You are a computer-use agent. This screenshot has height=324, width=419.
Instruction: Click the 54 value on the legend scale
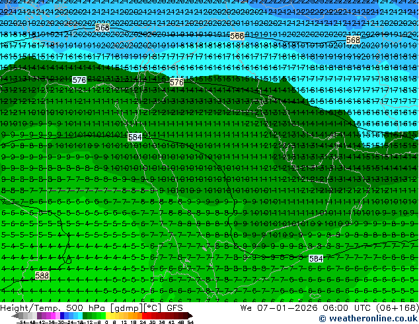click(190, 322)
